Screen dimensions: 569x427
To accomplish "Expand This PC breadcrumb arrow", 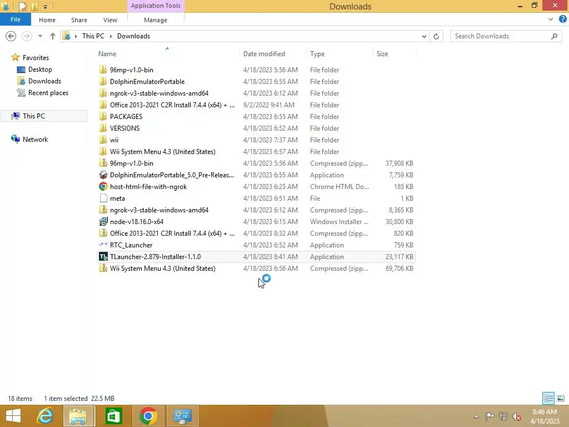I will [x=111, y=36].
